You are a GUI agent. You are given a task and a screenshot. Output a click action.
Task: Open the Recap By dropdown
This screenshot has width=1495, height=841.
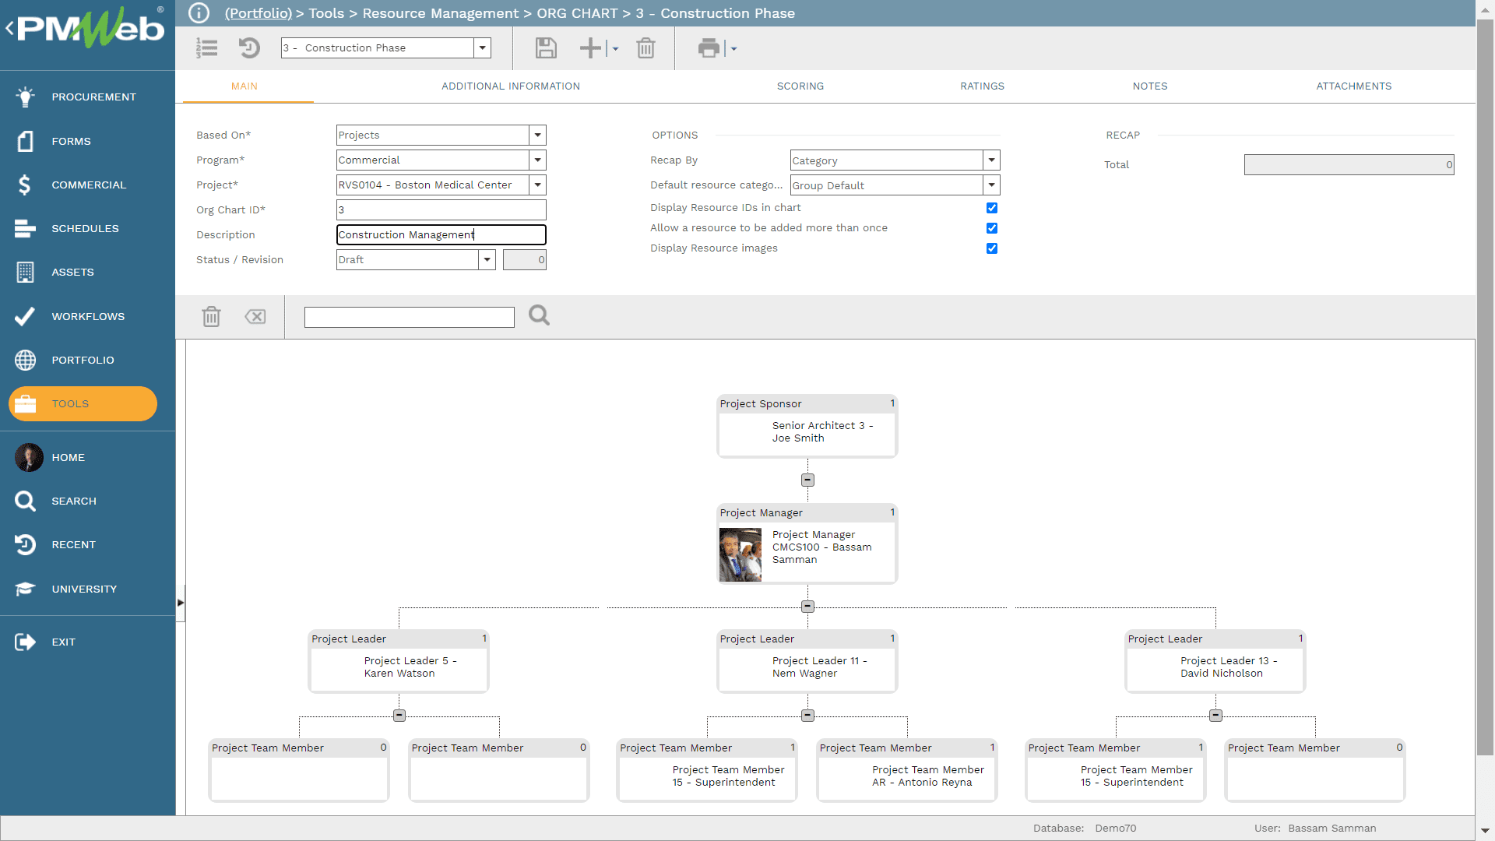(991, 160)
